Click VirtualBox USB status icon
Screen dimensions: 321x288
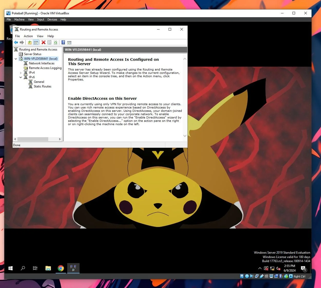click(x=262, y=276)
